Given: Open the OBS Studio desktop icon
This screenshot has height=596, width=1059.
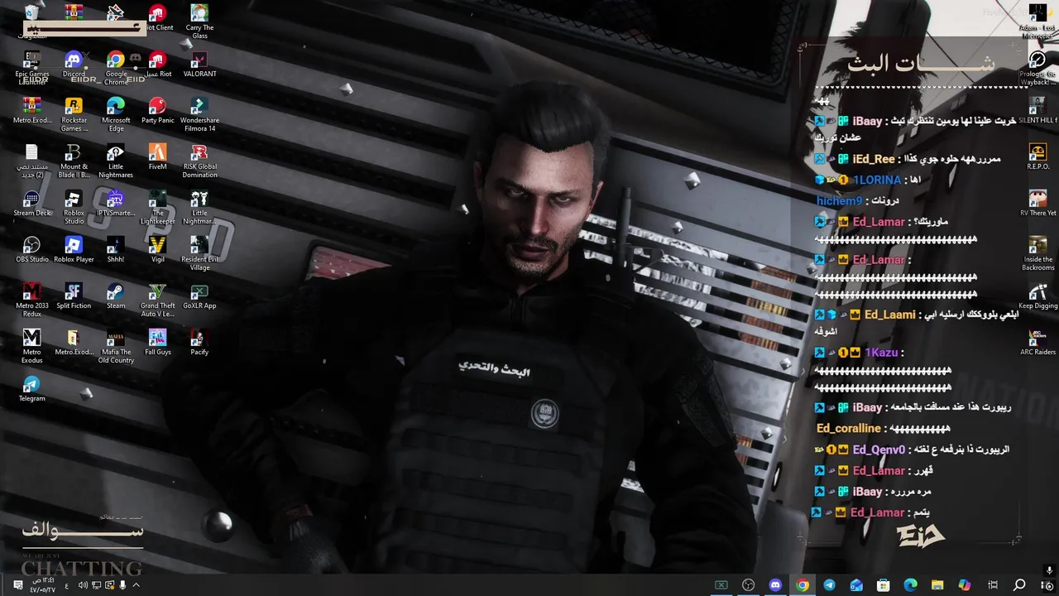Looking at the screenshot, I should [32, 250].
